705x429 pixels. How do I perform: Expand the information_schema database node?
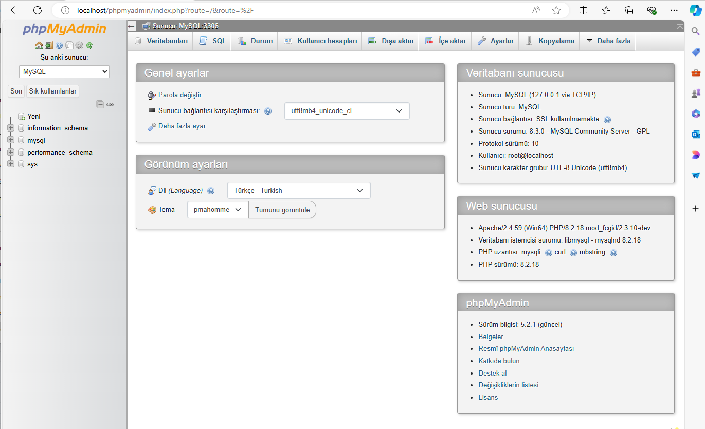click(x=11, y=128)
